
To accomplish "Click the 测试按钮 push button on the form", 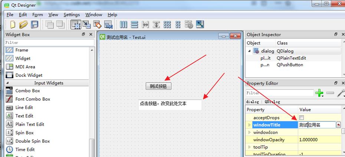I will (158, 86).
